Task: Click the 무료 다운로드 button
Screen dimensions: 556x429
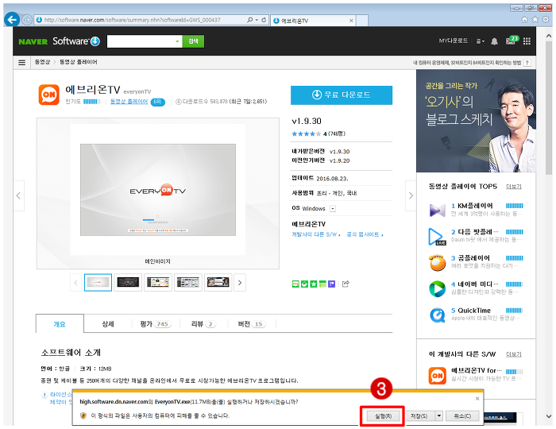Action: tap(342, 95)
